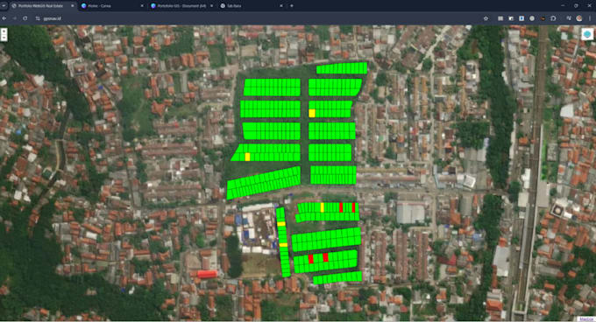
Task: Select the yellow plot in the trapezoid-shaped west block
Action: tap(247, 157)
